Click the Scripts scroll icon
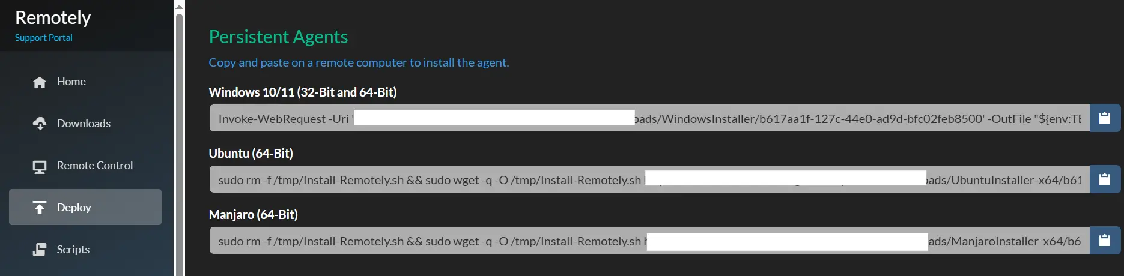 (x=40, y=250)
